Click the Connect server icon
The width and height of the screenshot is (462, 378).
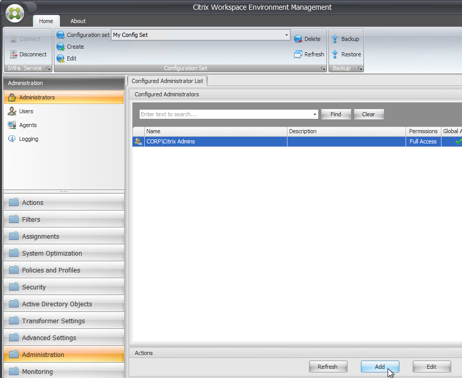click(13, 39)
